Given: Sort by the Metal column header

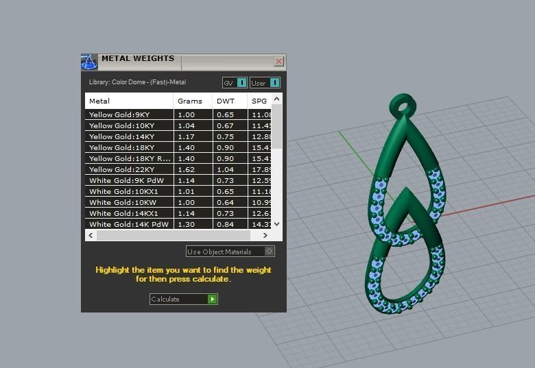Looking at the screenshot, I should tap(129, 101).
